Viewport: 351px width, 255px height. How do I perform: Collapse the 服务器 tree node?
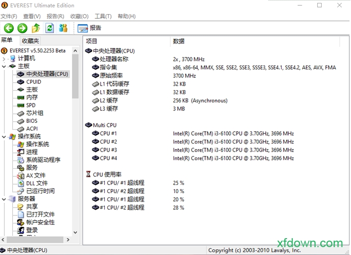(4, 199)
